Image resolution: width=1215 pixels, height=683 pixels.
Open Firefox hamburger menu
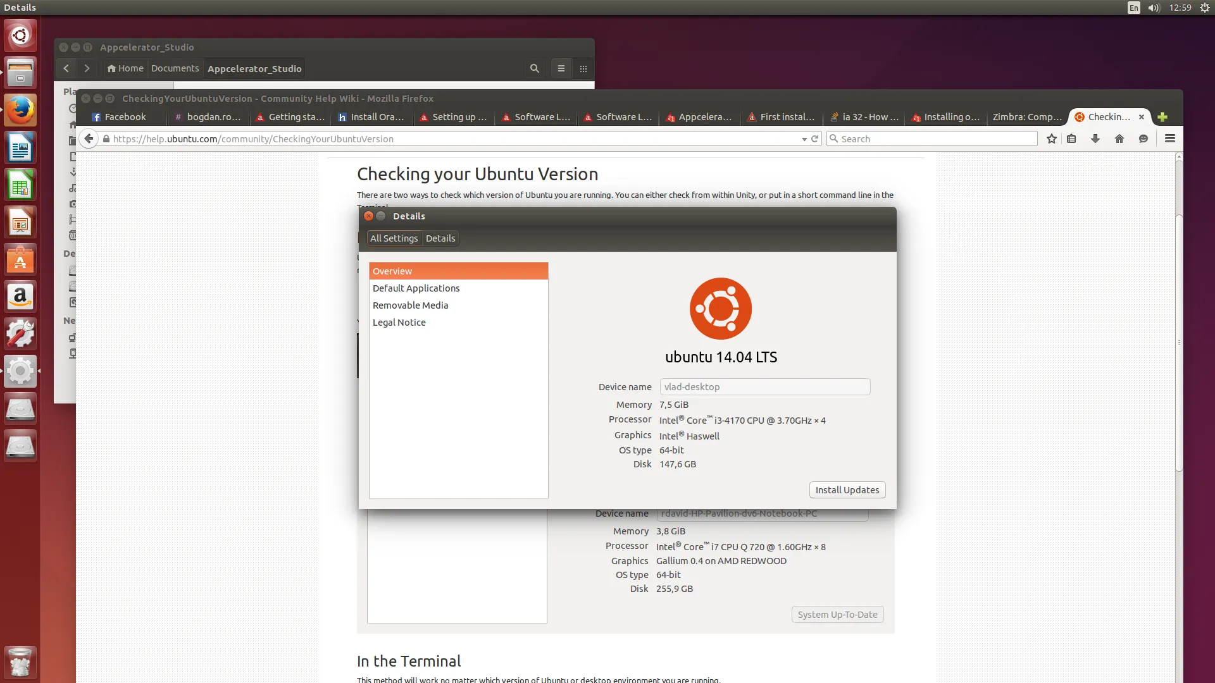click(1170, 138)
